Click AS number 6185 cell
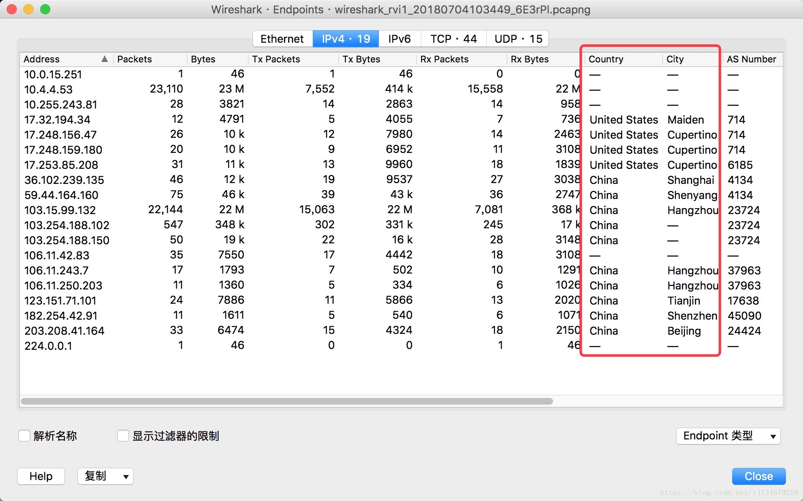 point(740,165)
